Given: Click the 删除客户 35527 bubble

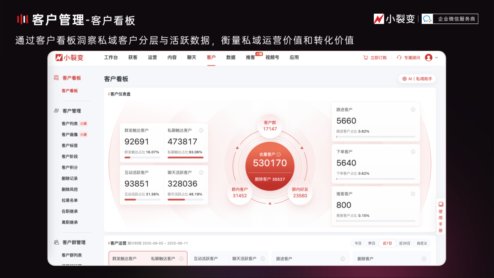Looking at the screenshot, I should (269, 178).
